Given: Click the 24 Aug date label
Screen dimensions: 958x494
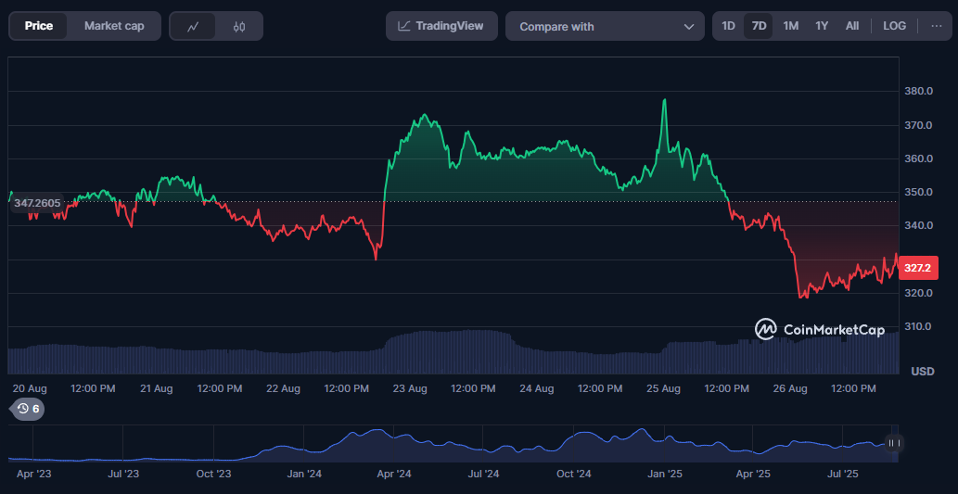Looking at the screenshot, I should coord(536,389).
